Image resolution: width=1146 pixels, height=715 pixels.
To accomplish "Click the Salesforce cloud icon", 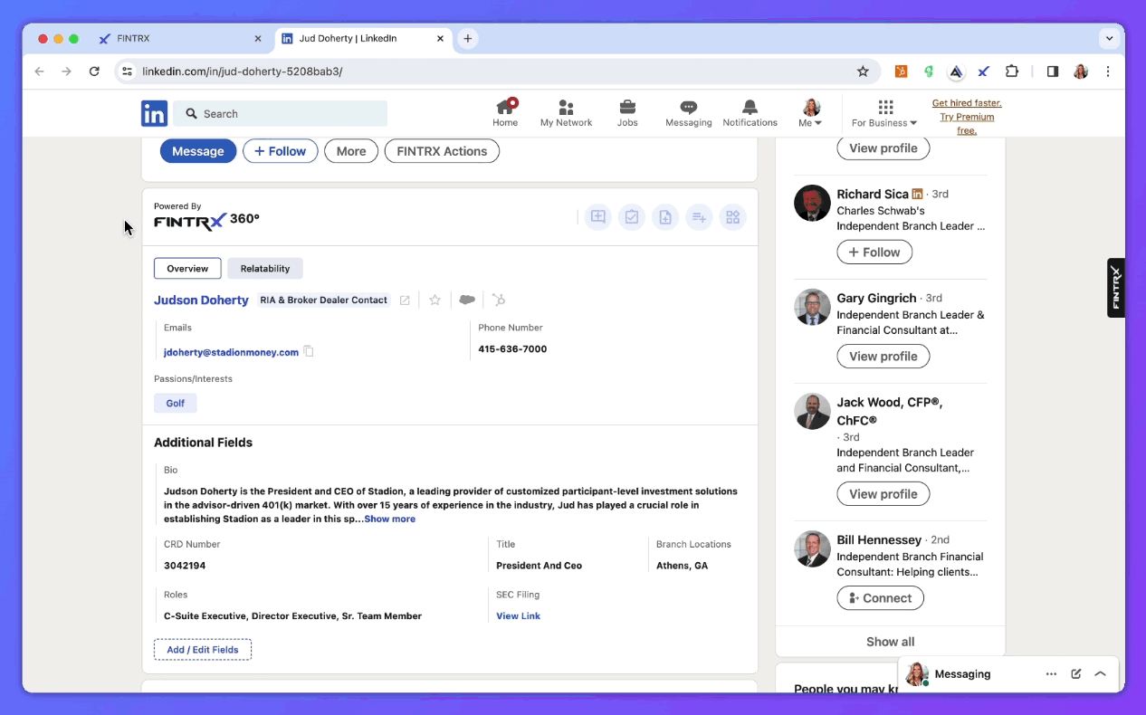I will tap(467, 300).
